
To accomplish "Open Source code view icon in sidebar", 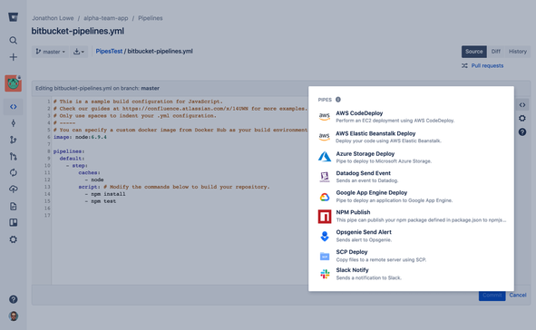I will pyautogui.click(x=13, y=107).
